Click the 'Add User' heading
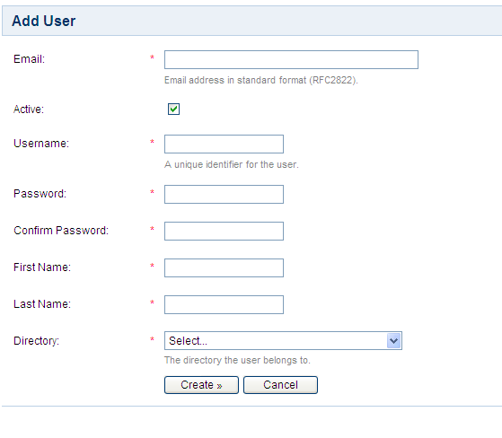Screen dimensions: 502x438 coord(43,22)
